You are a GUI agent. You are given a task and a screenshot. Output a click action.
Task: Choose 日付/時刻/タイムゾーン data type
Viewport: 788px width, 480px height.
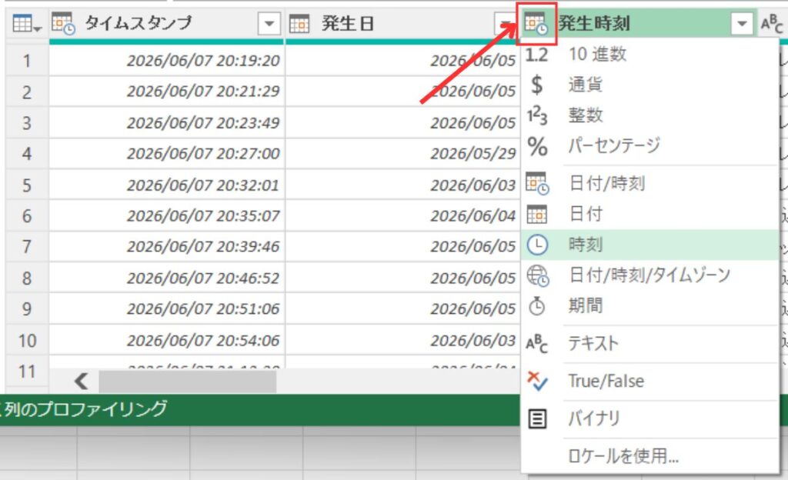point(649,275)
